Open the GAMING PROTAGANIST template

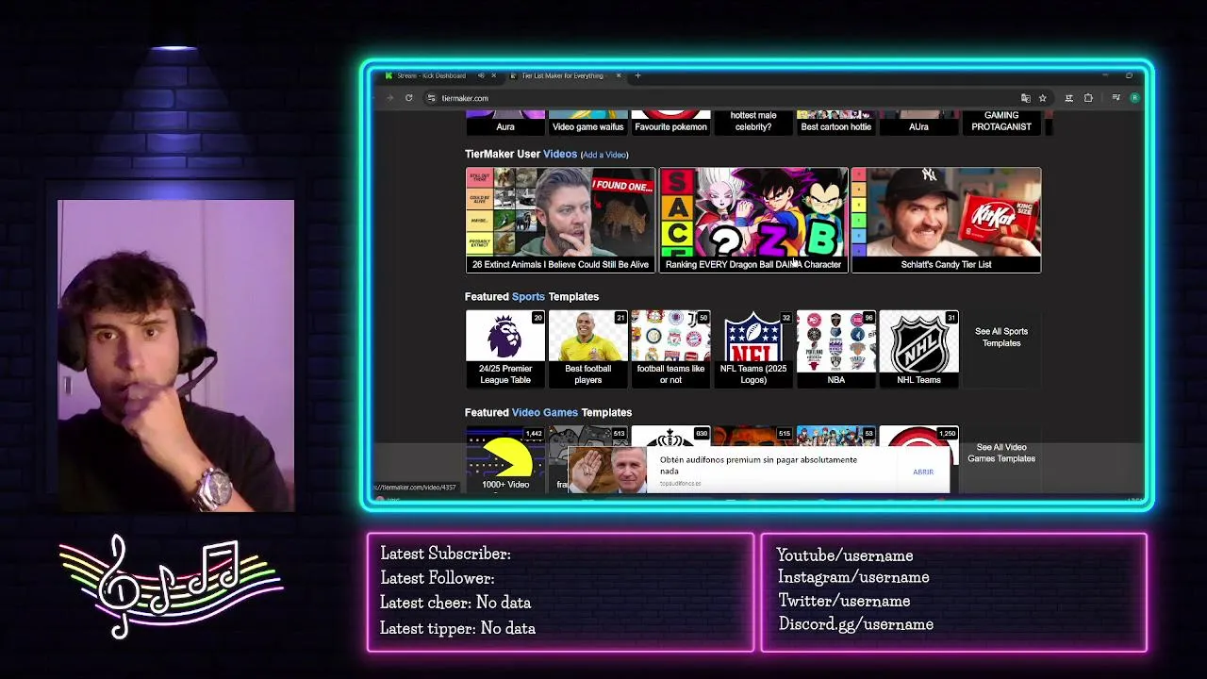pos(1001,122)
